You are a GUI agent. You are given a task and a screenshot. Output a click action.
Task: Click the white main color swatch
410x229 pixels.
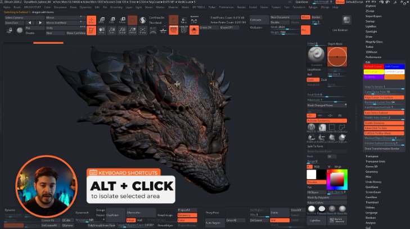click(x=311, y=175)
